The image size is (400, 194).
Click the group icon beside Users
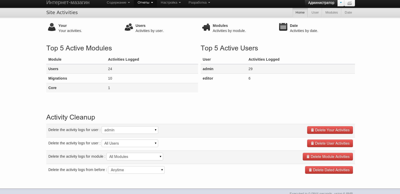click(x=129, y=27)
